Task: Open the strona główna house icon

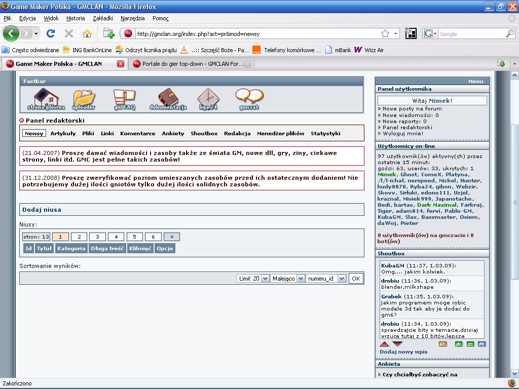Action: click(x=46, y=98)
